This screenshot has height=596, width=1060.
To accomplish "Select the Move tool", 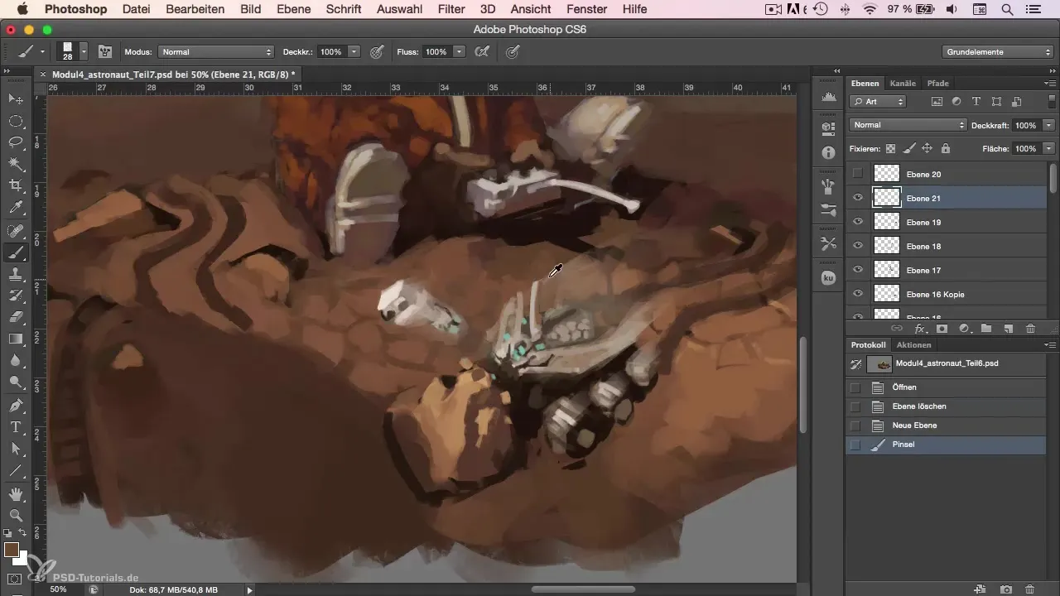I will 16,99.
